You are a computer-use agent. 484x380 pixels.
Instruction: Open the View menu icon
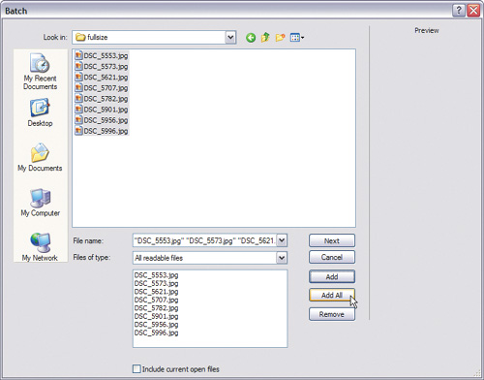(x=297, y=38)
